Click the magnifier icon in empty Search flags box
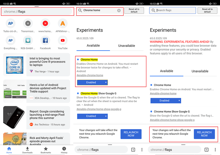 pos(153,10)
